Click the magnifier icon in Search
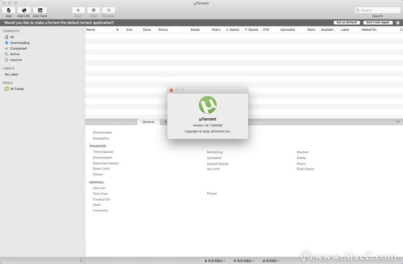Viewport: 403px width, 264px height. [x=358, y=10]
